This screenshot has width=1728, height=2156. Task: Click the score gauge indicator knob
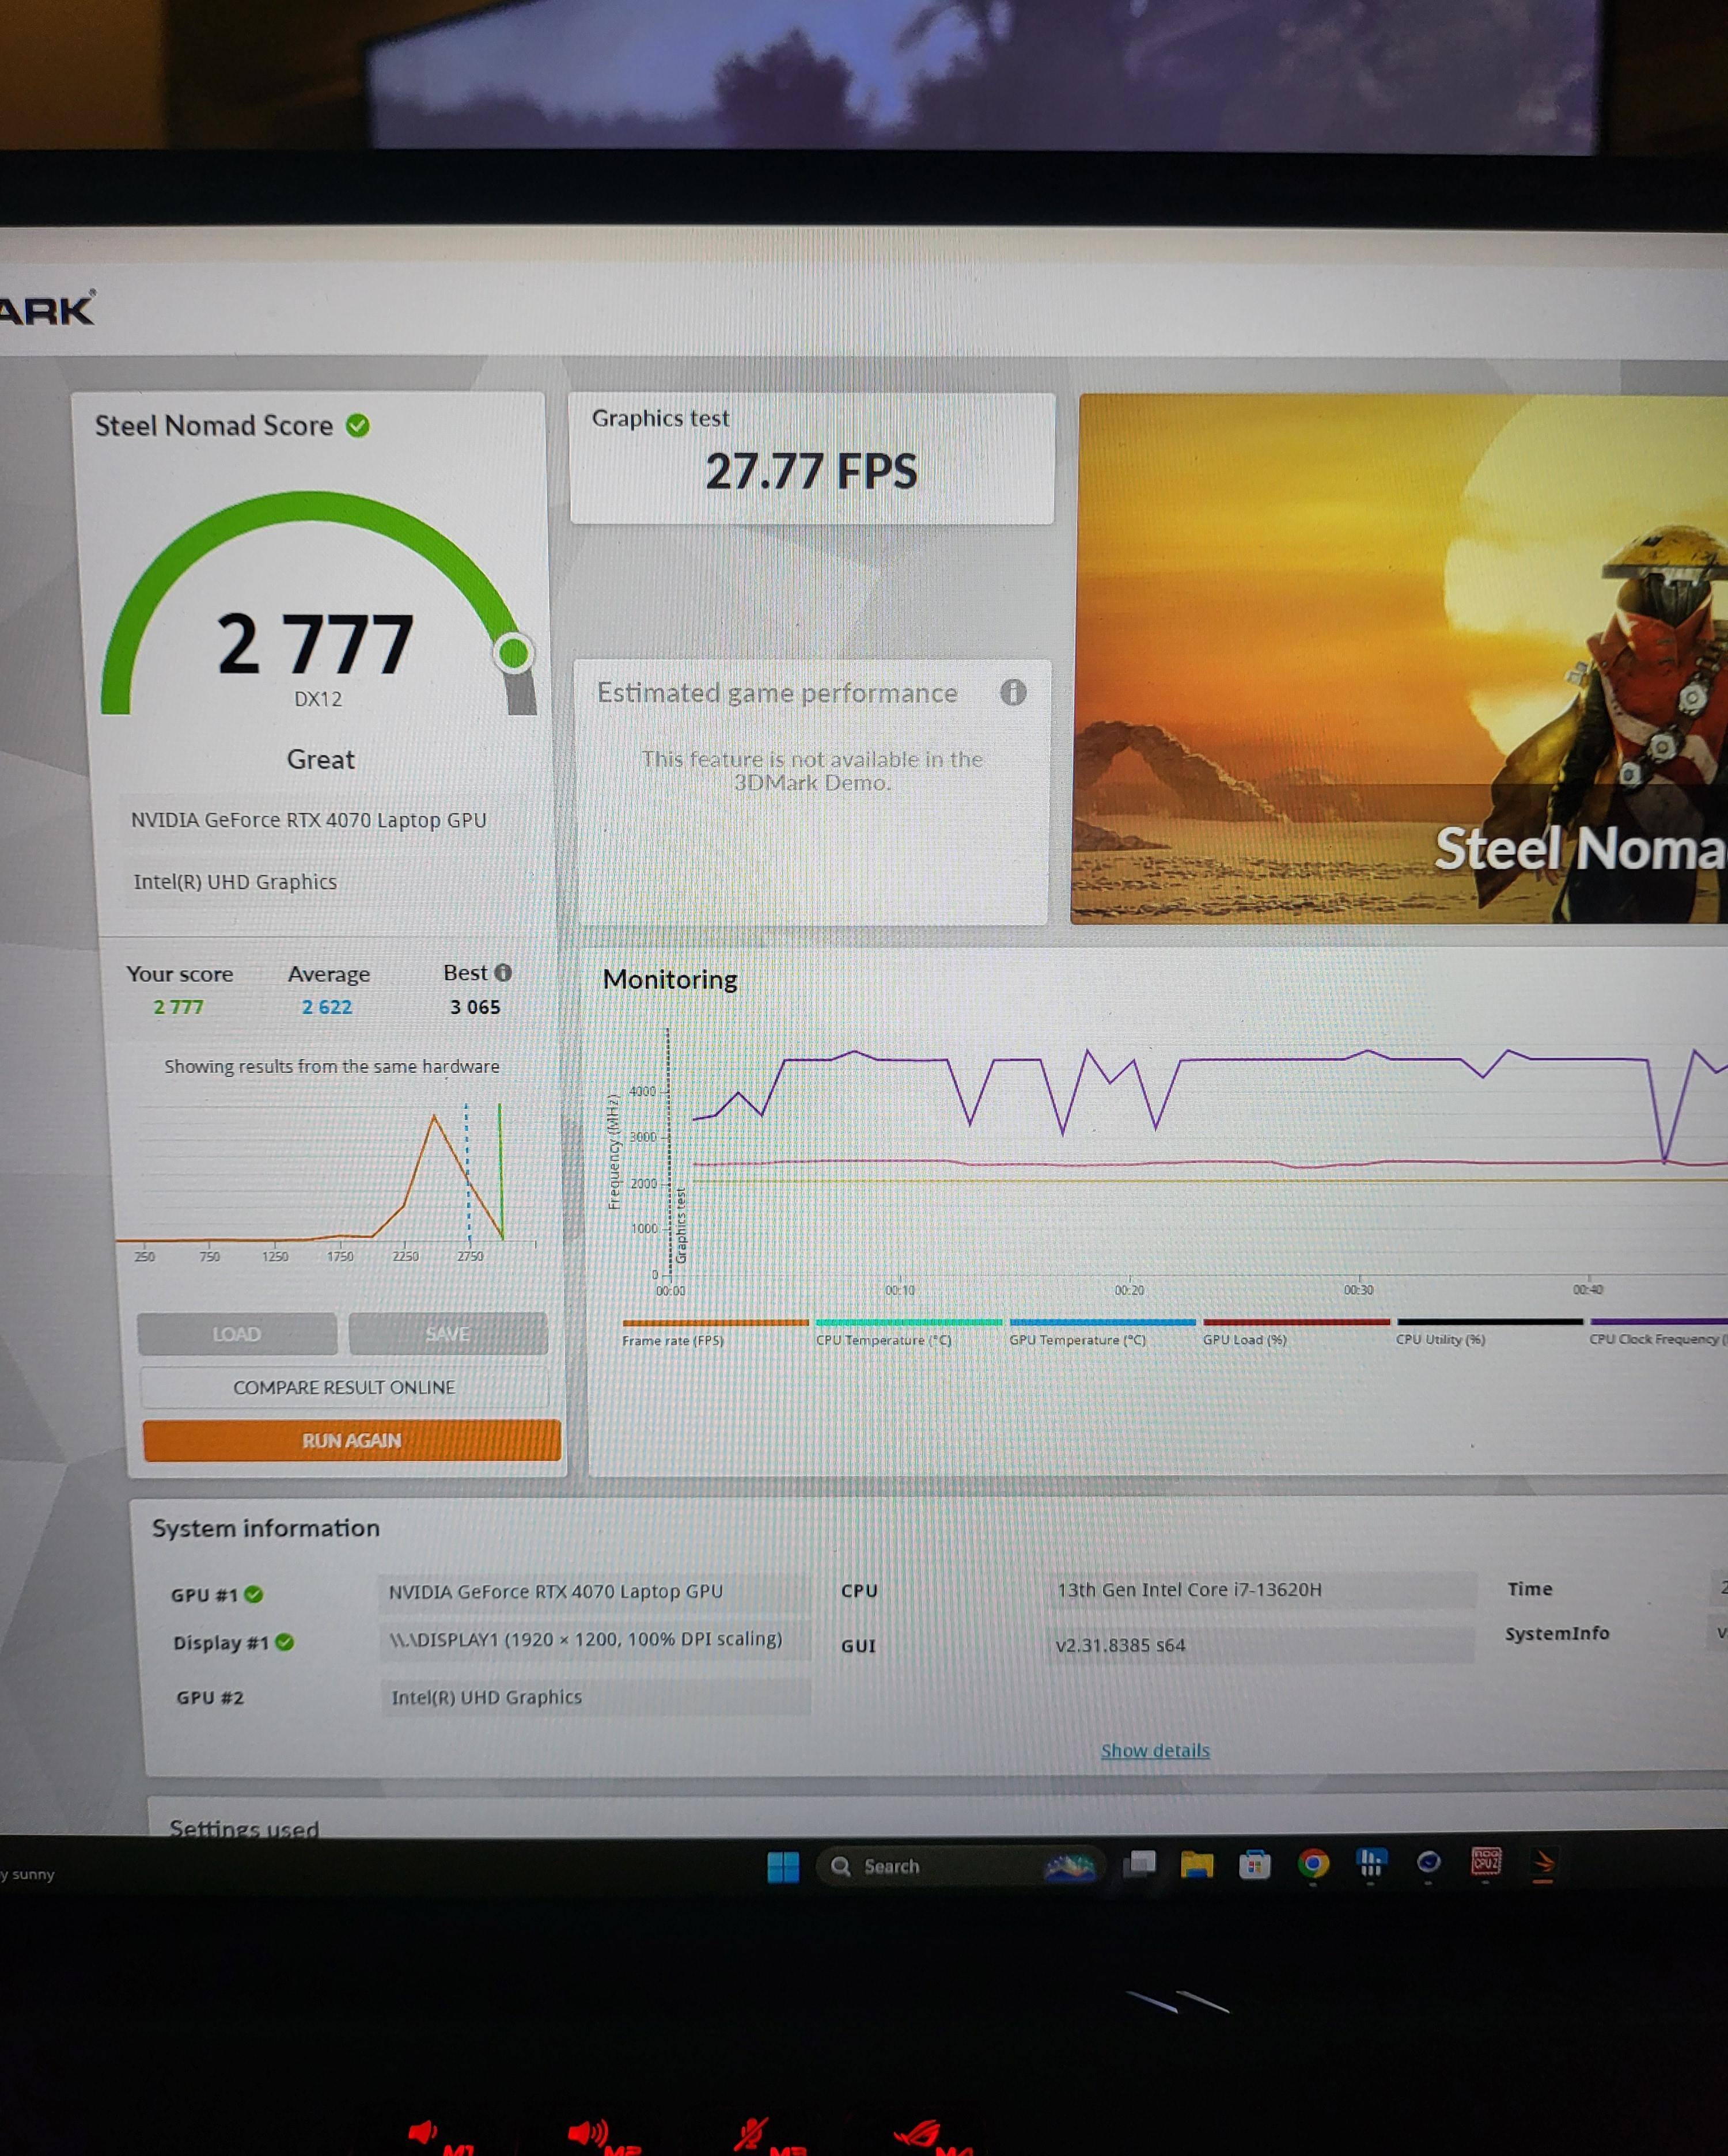coord(513,653)
